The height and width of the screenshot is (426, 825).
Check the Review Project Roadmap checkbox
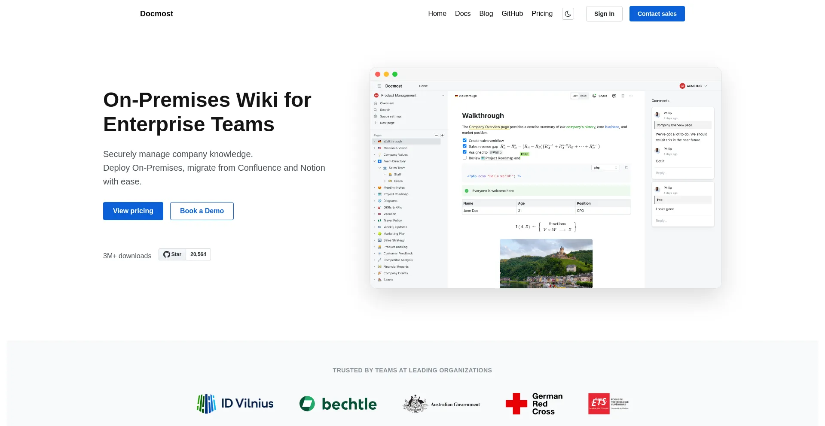(464, 158)
